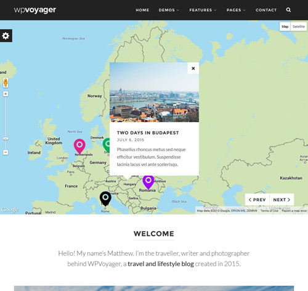Open the Budapest popup photo
Screen dimensions: 308x291
click(154, 92)
